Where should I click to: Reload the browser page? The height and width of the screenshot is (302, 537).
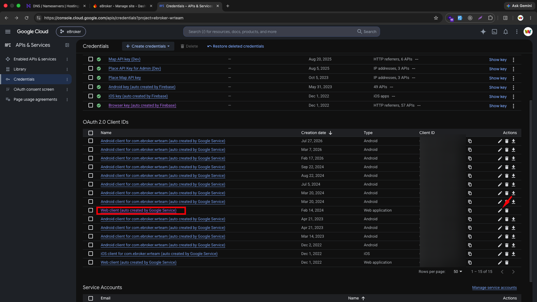click(x=27, y=18)
